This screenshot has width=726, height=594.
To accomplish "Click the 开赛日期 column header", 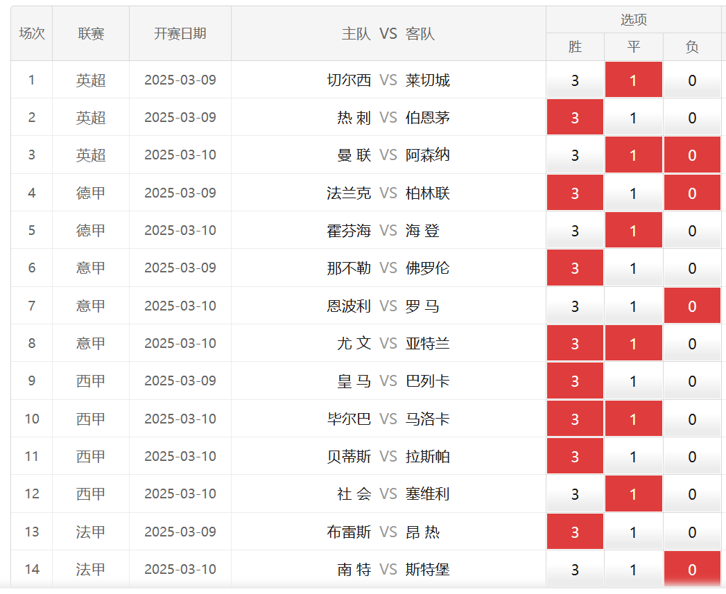I will coord(180,33).
